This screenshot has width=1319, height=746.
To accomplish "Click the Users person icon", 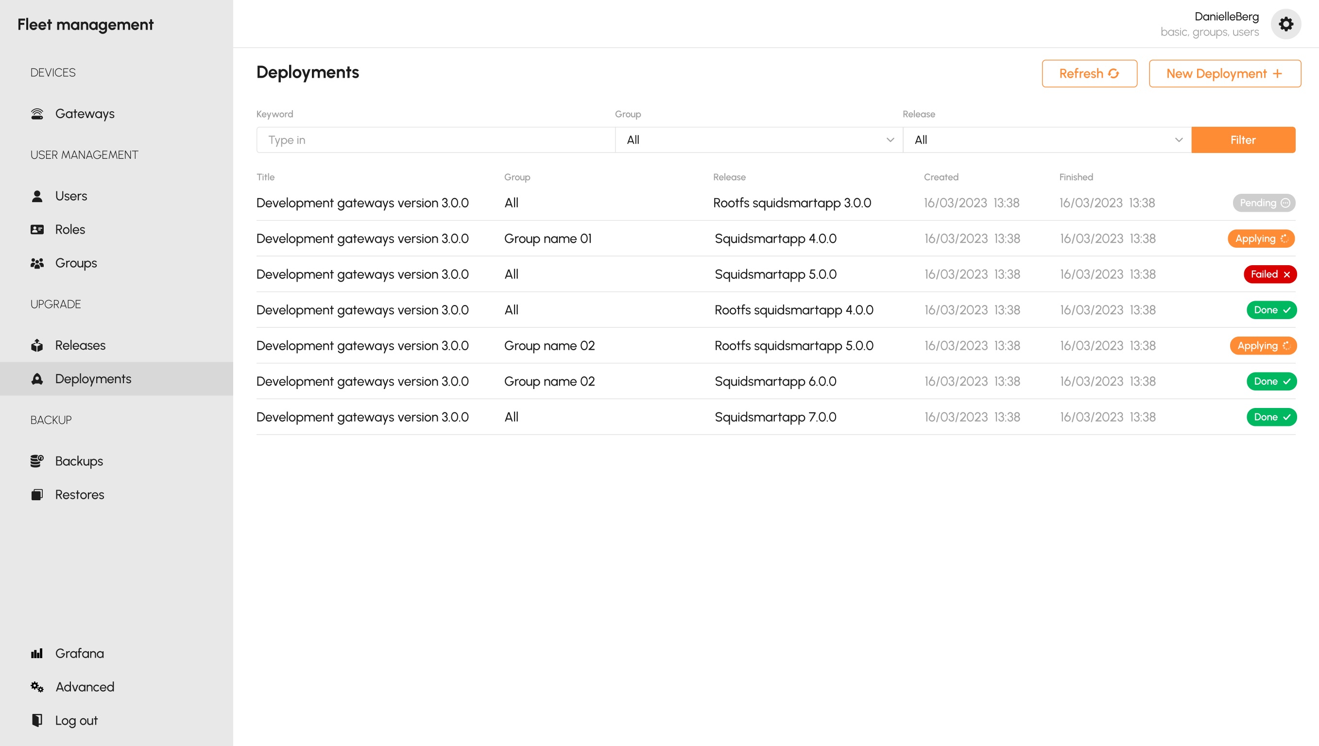I will click(x=37, y=196).
